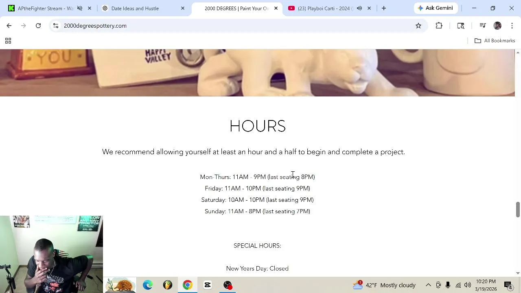The width and height of the screenshot is (521, 293).
Task: Close the Playboi Carti tab
Action: tap(369, 8)
